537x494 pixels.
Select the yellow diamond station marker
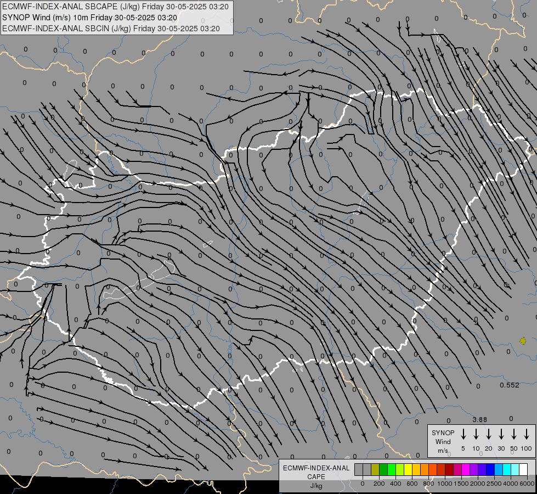point(523,341)
